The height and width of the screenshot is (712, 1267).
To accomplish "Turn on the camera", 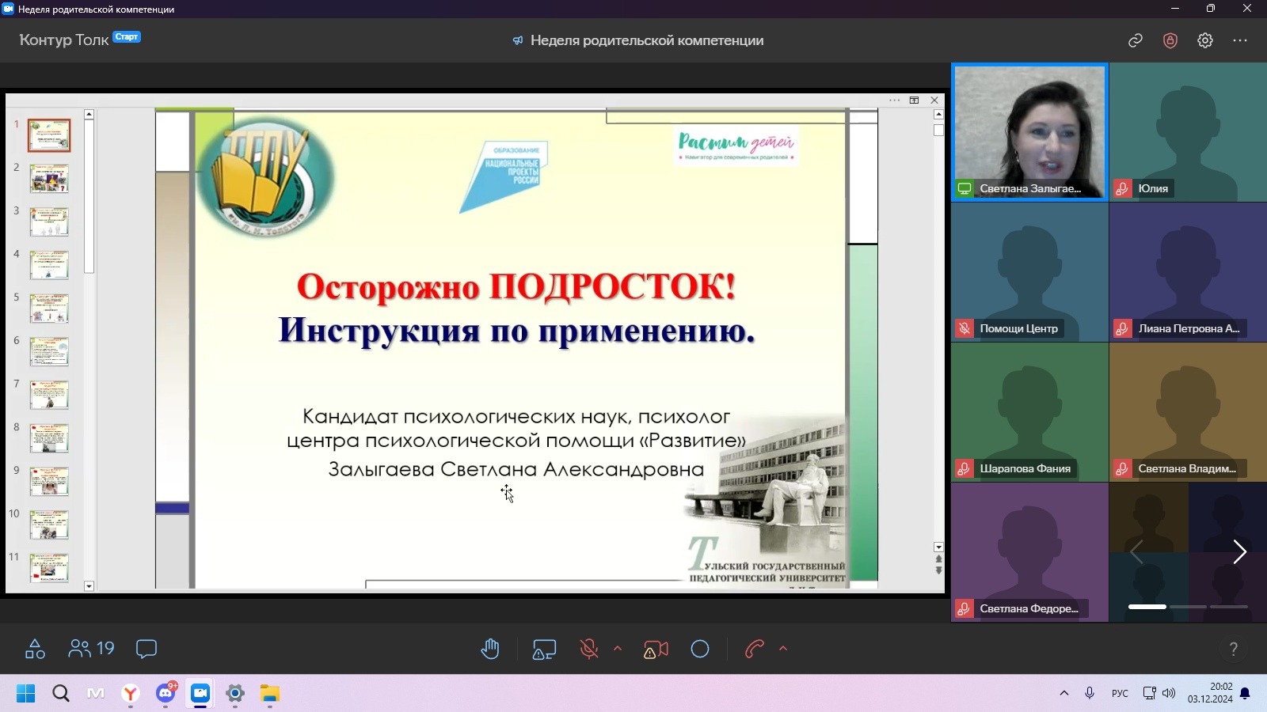I will pos(656,650).
